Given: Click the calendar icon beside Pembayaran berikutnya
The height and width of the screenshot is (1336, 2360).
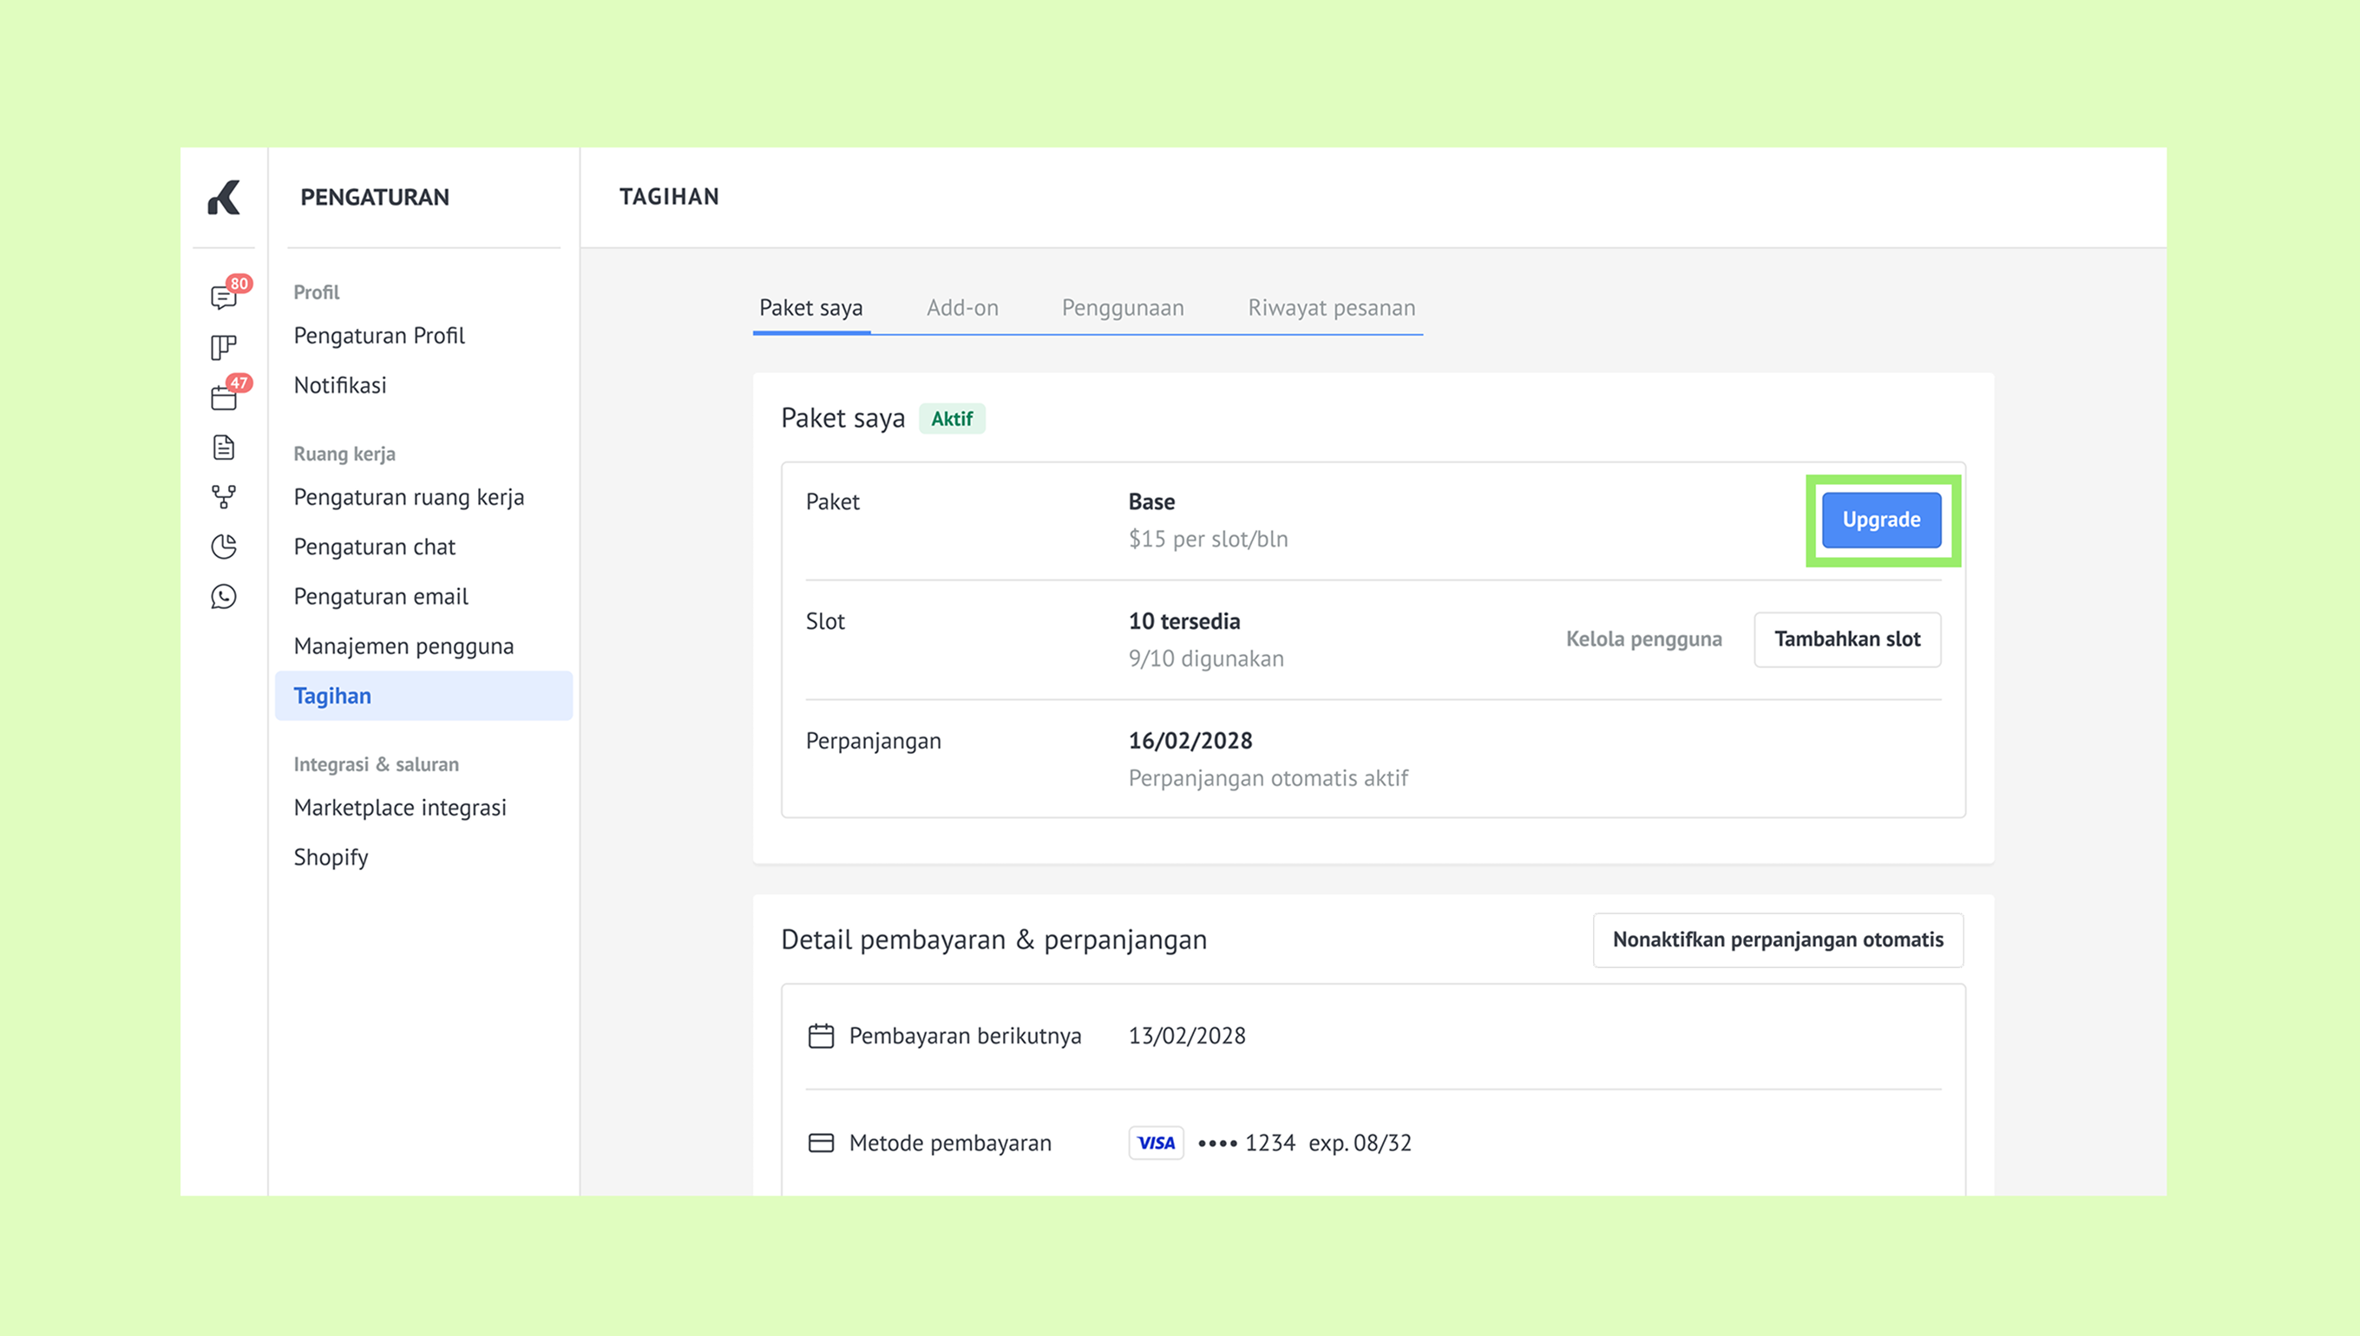Looking at the screenshot, I should [822, 1036].
